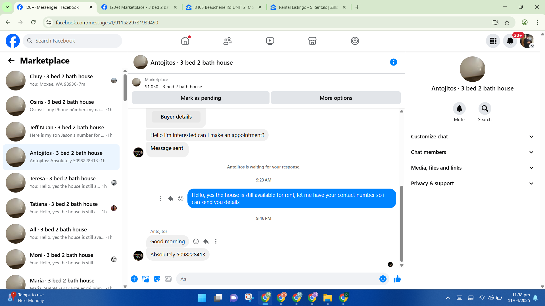The image size is (545, 306).
Task: Click the Search Facebook field
Action: pyautogui.click(x=72, y=41)
